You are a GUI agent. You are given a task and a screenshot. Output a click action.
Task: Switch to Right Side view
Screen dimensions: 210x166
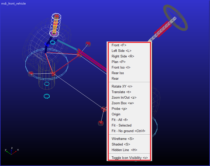(x=129, y=56)
